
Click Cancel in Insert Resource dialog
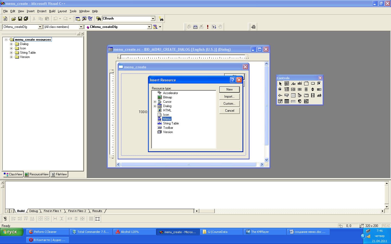pos(229,111)
